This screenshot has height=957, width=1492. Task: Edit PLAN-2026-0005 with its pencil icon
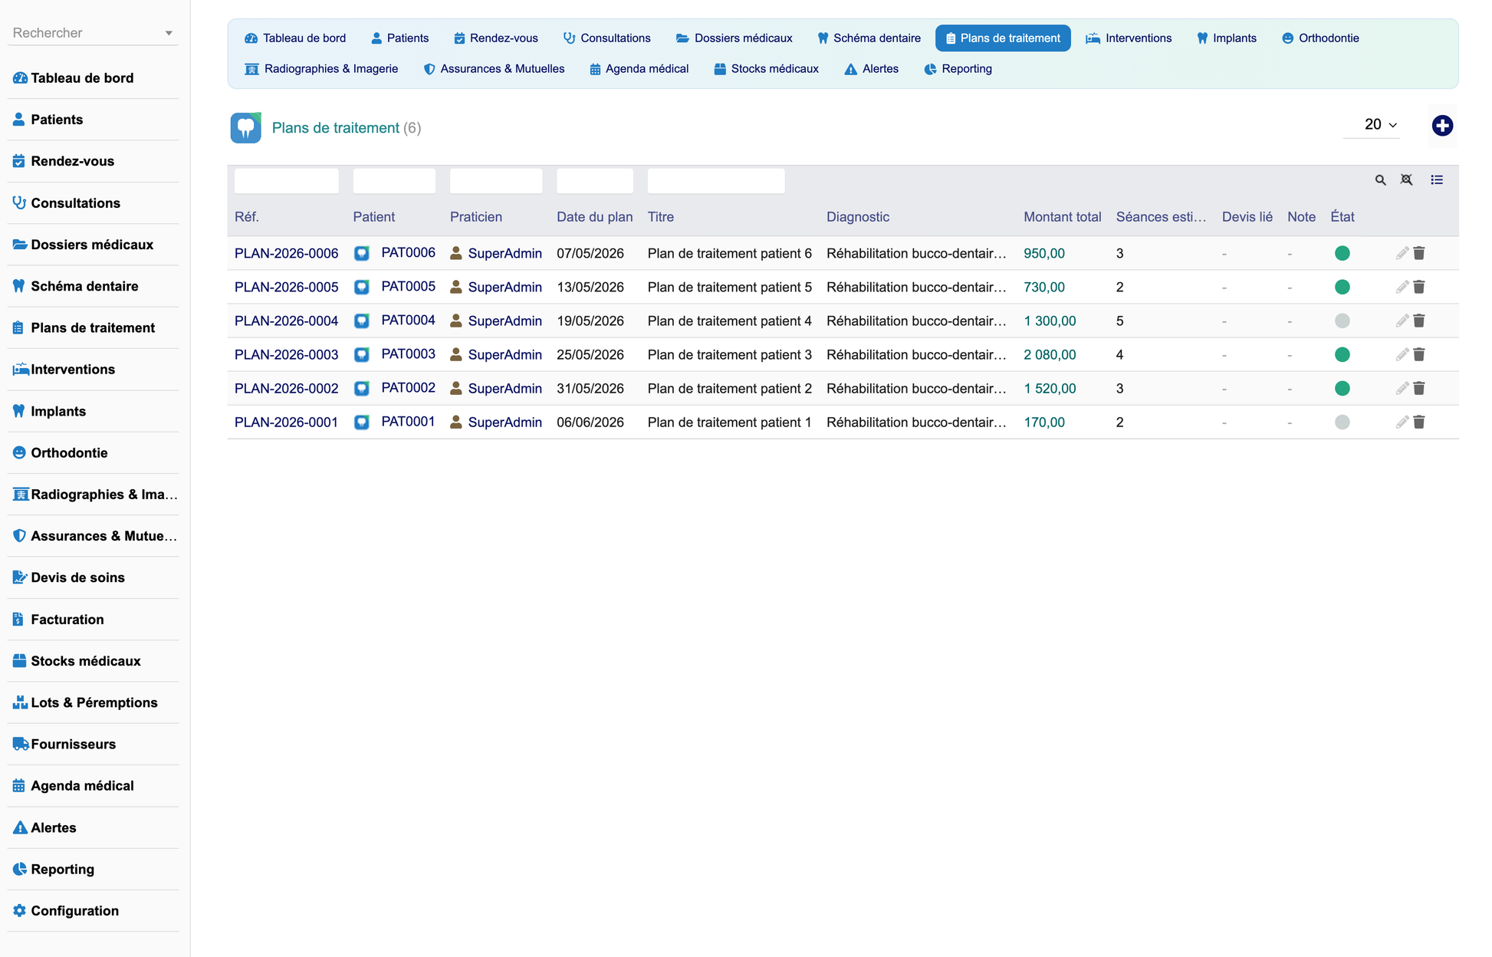pos(1402,287)
